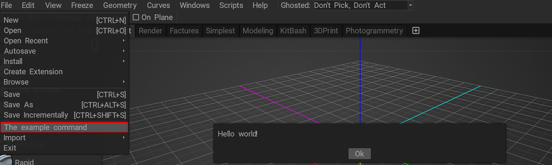Image resolution: width=552 pixels, height=165 pixels.
Task: Click Ok in the Hello world dialog
Action: point(359,154)
